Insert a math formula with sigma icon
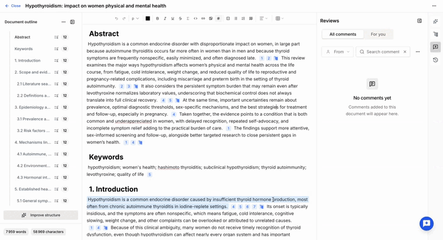The height and width of the screenshot is (240, 443). 188,19
